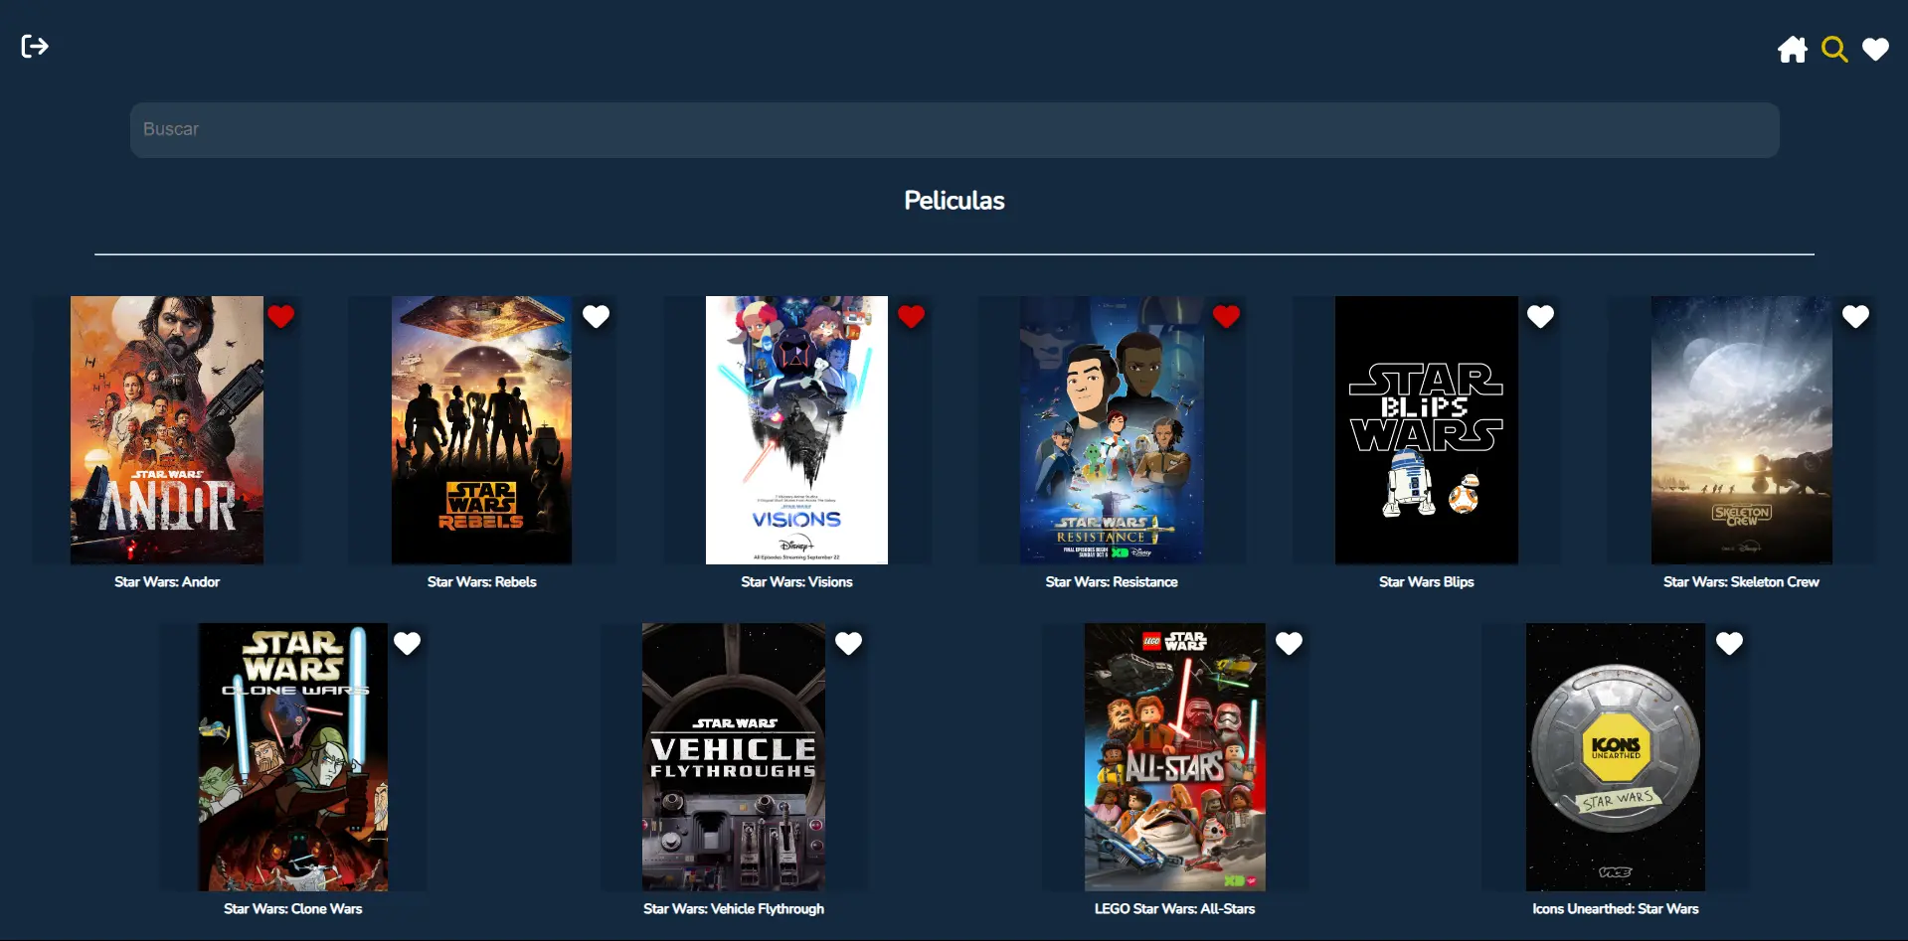
Task: Unfavorite Star Wars: Andor with red heart
Action: (281, 316)
